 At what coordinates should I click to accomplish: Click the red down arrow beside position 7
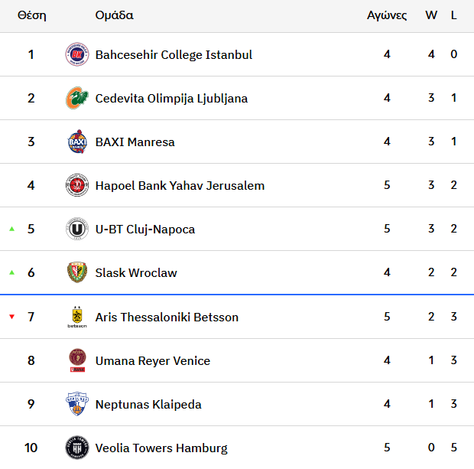(x=12, y=317)
